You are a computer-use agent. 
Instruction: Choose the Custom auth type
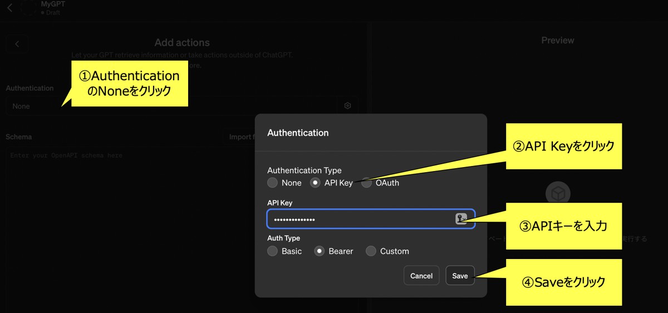click(x=371, y=251)
